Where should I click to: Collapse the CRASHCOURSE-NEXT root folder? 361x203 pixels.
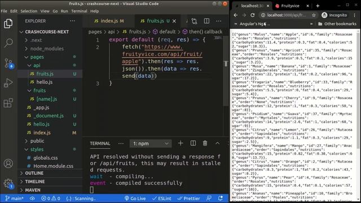coord(50,32)
